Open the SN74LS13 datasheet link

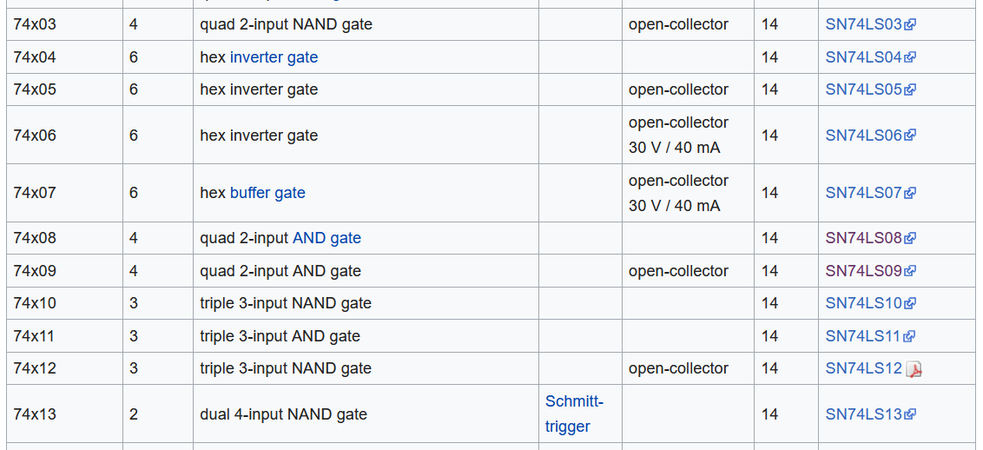pyautogui.click(x=863, y=414)
